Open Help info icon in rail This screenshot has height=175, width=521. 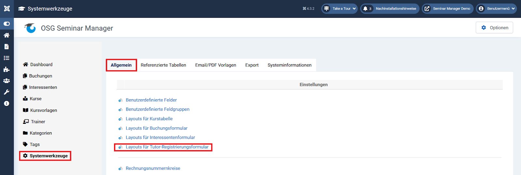coord(7,103)
